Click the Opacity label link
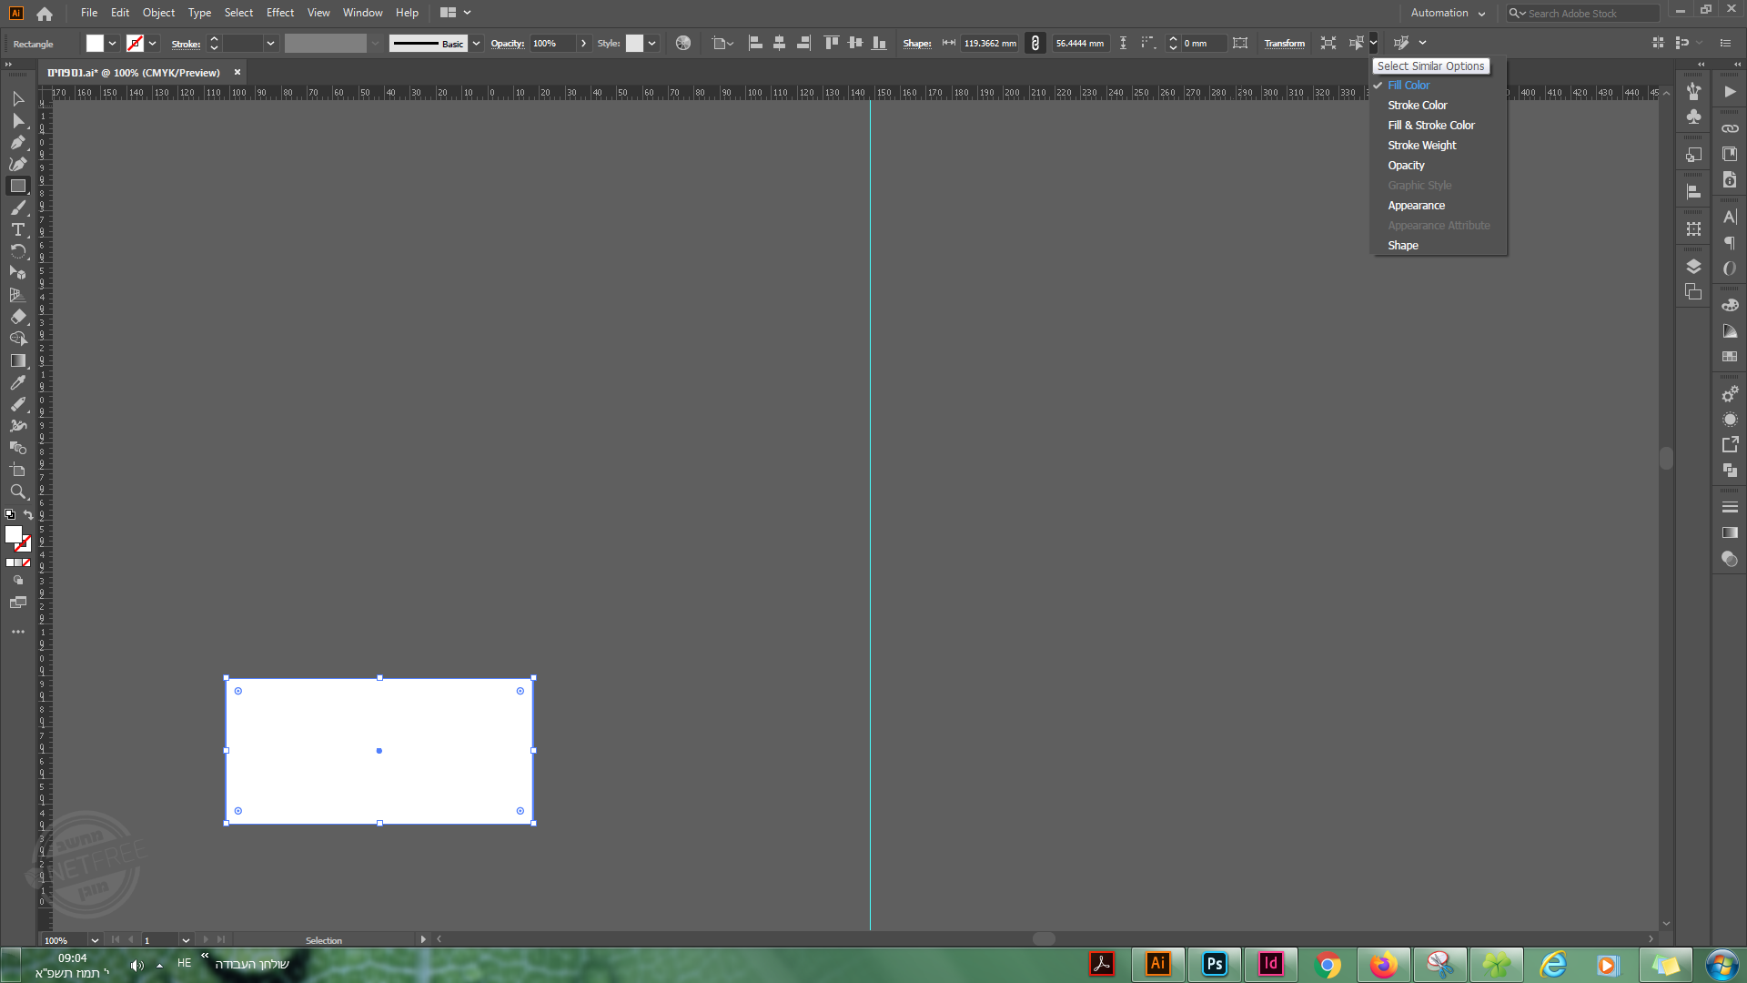This screenshot has width=1747, height=983. 507,43
